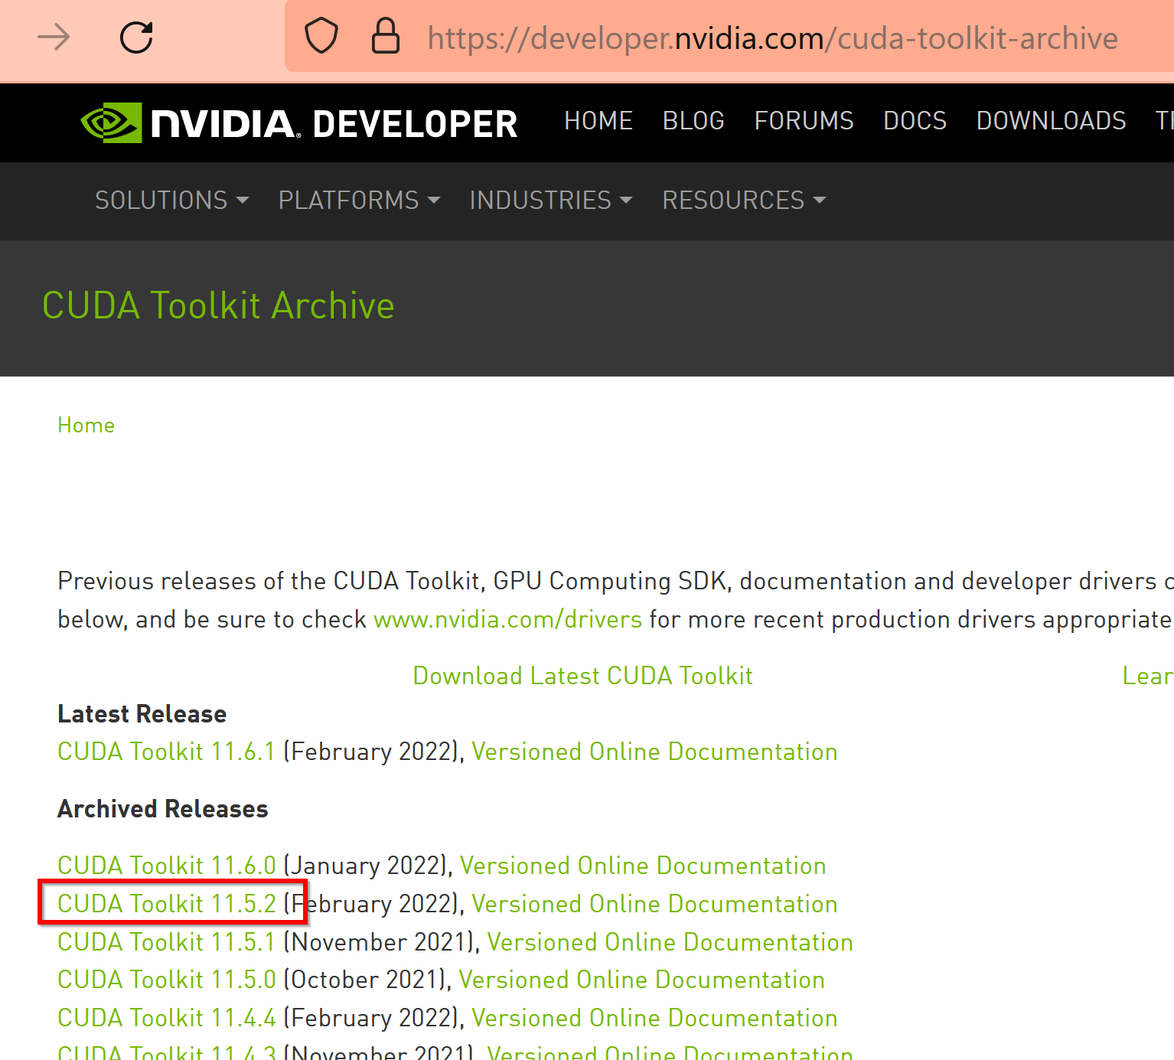Viewport: 1174px width, 1060px height.
Task: Open the DOCS nav item
Action: [x=915, y=121]
